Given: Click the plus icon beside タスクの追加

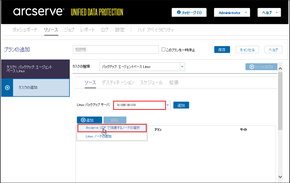Looking at the screenshot, I should [7, 88].
